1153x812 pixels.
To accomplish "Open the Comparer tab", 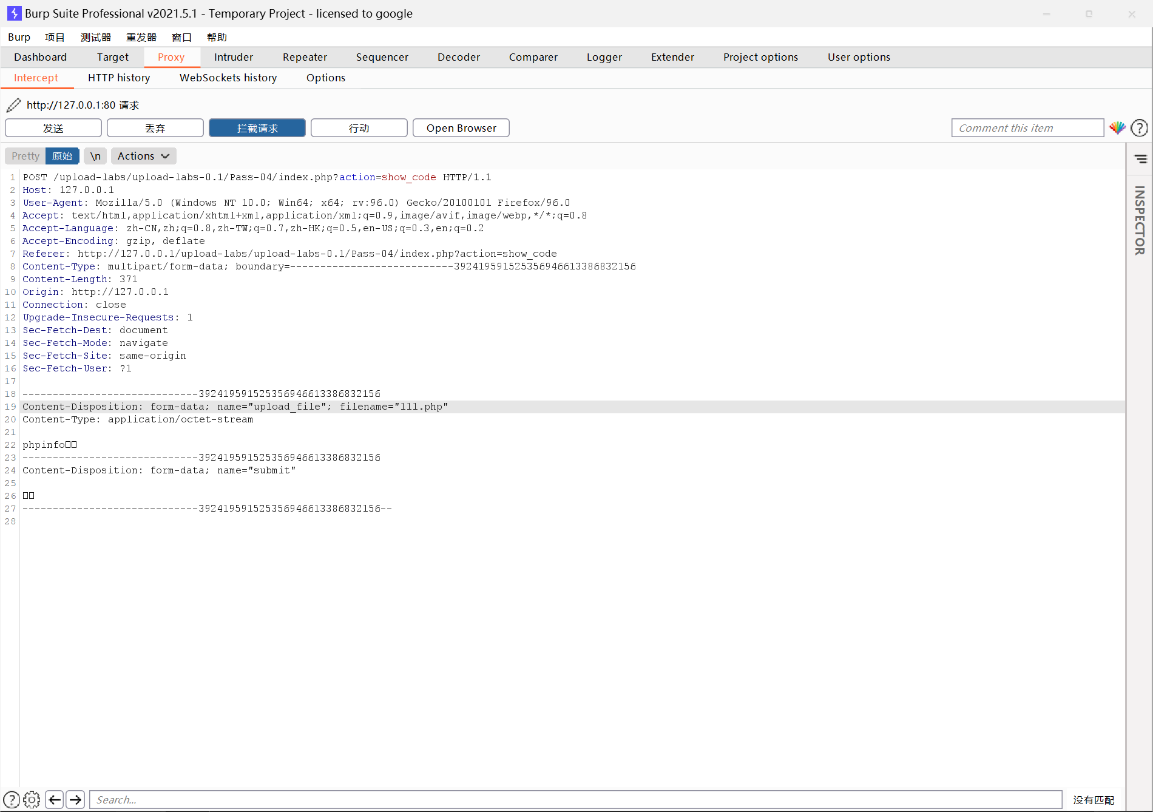I will coord(533,57).
